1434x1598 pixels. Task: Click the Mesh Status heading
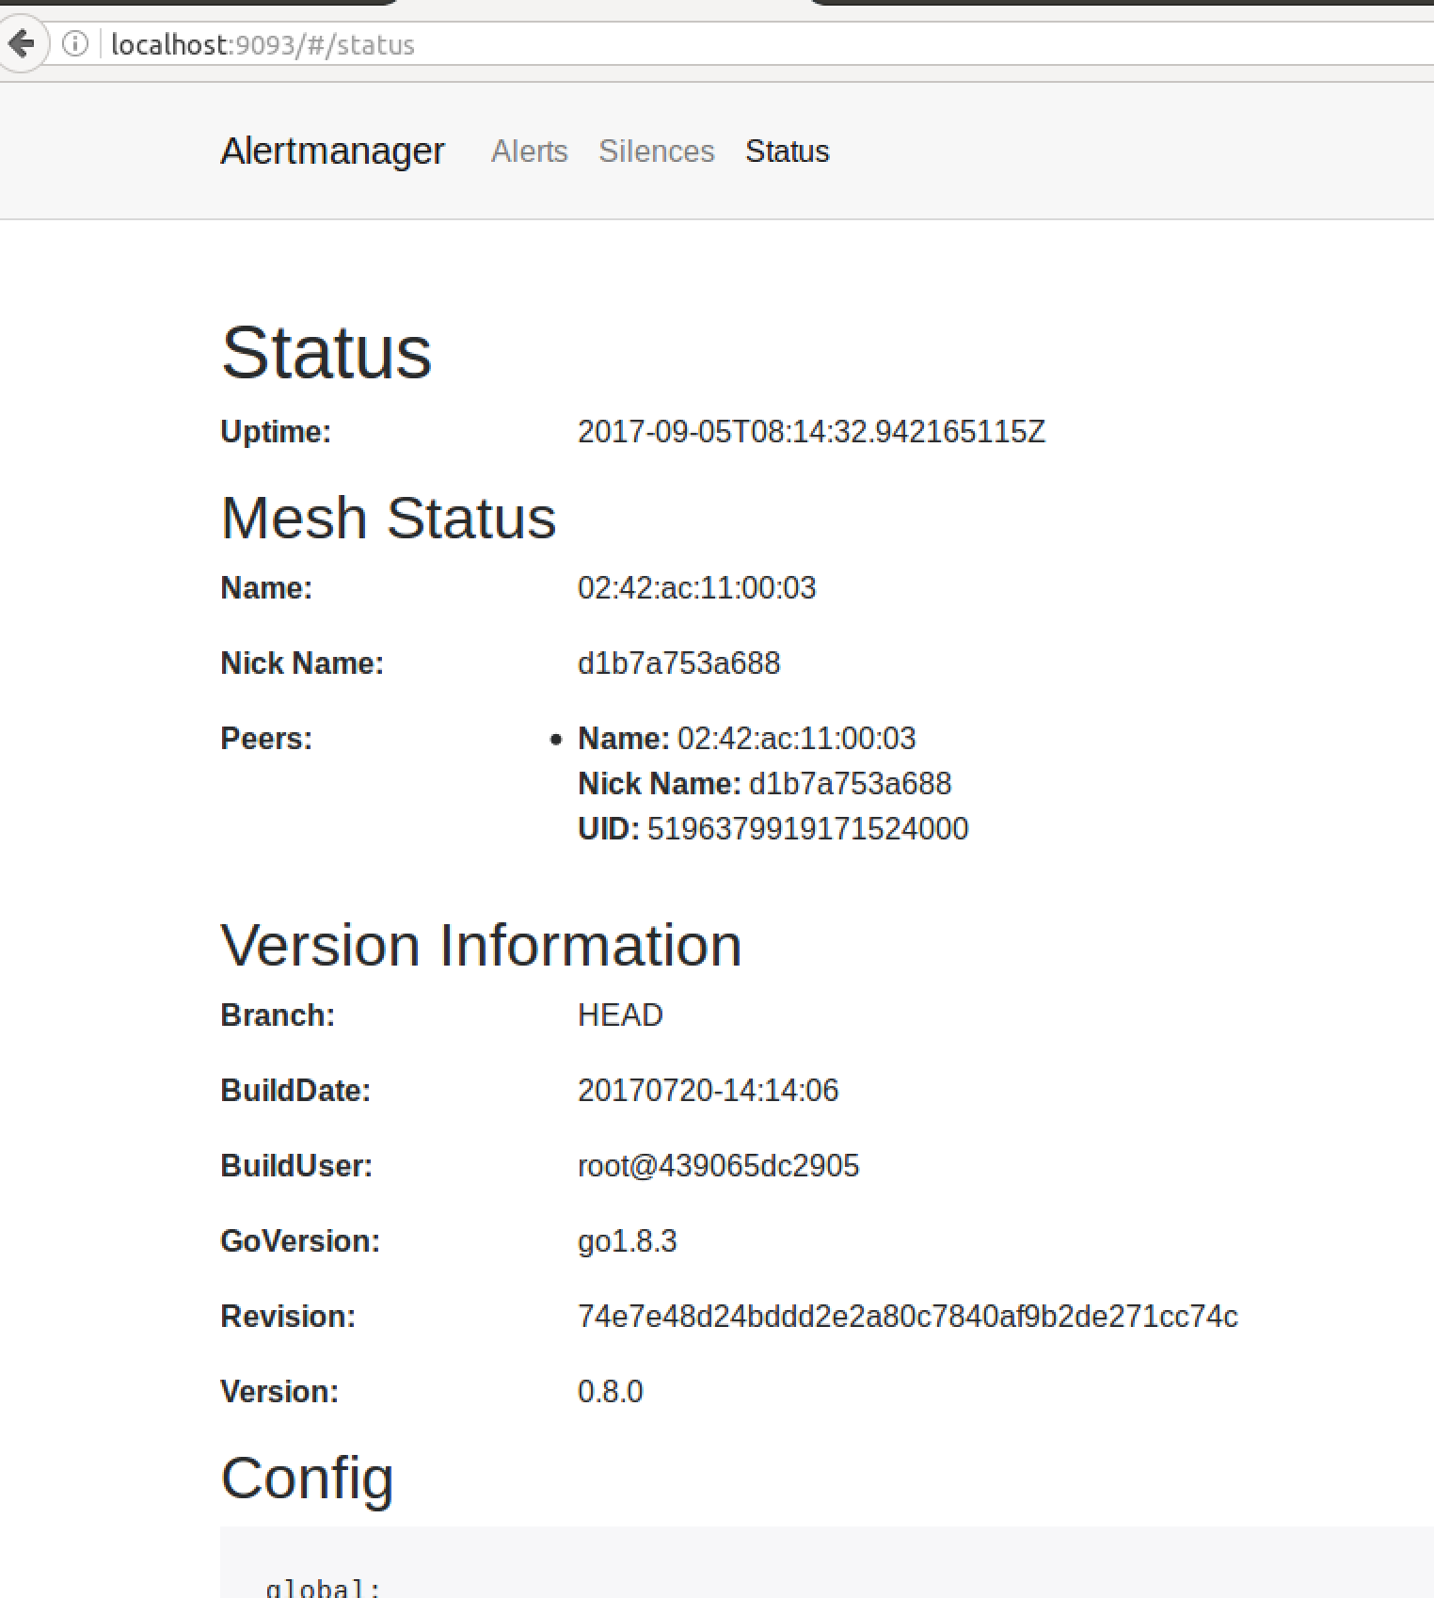[x=388, y=518]
